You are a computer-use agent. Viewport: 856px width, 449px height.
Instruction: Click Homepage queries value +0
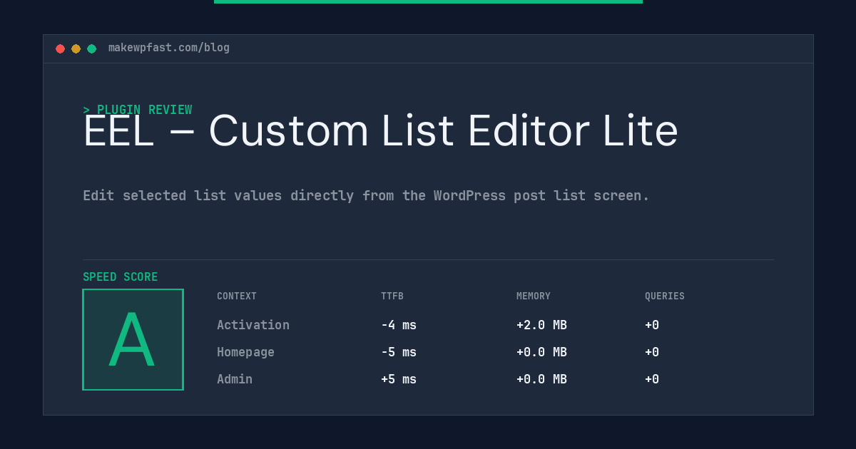(652, 352)
